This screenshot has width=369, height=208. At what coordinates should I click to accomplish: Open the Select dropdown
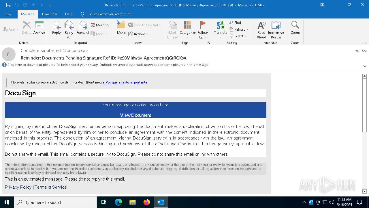click(x=238, y=36)
